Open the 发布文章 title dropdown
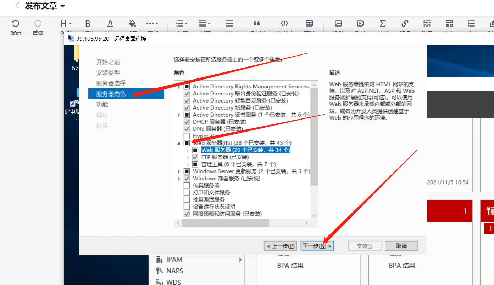The height and width of the screenshot is (285, 494). click(x=62, y=6)
